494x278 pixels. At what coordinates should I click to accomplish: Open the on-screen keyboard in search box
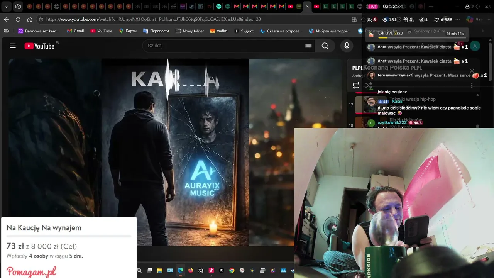(308, 46)
